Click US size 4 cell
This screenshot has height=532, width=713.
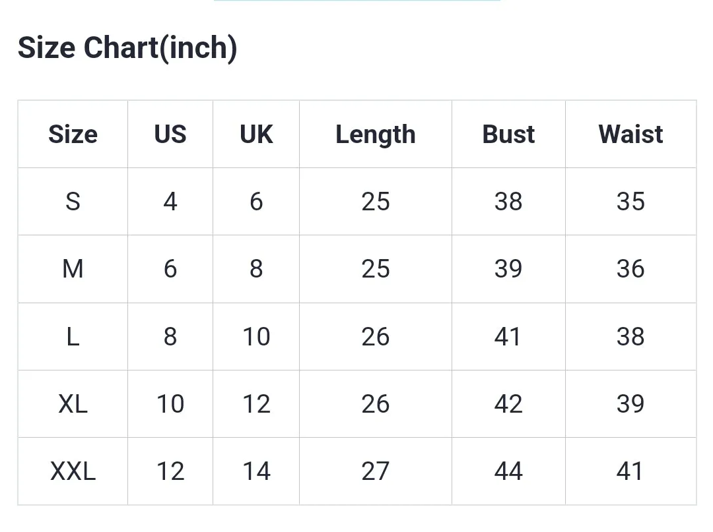pos(170,202)
